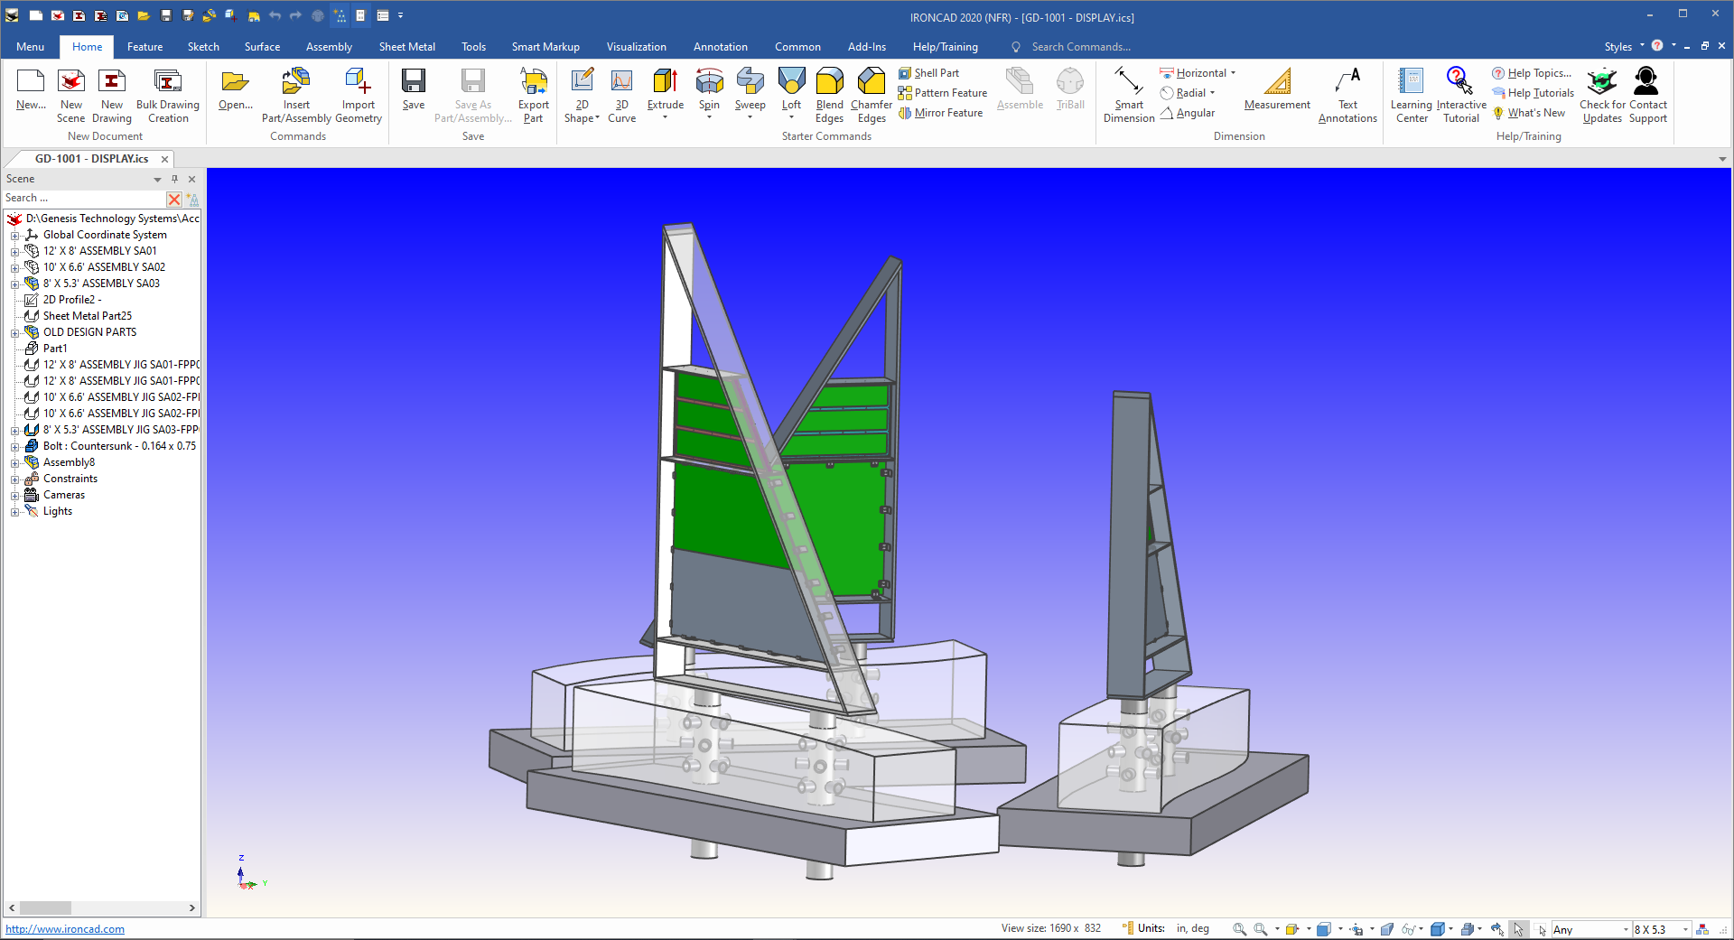Expand the Lights node in Scene tree

pyautogui.click(x=14, y=511)
